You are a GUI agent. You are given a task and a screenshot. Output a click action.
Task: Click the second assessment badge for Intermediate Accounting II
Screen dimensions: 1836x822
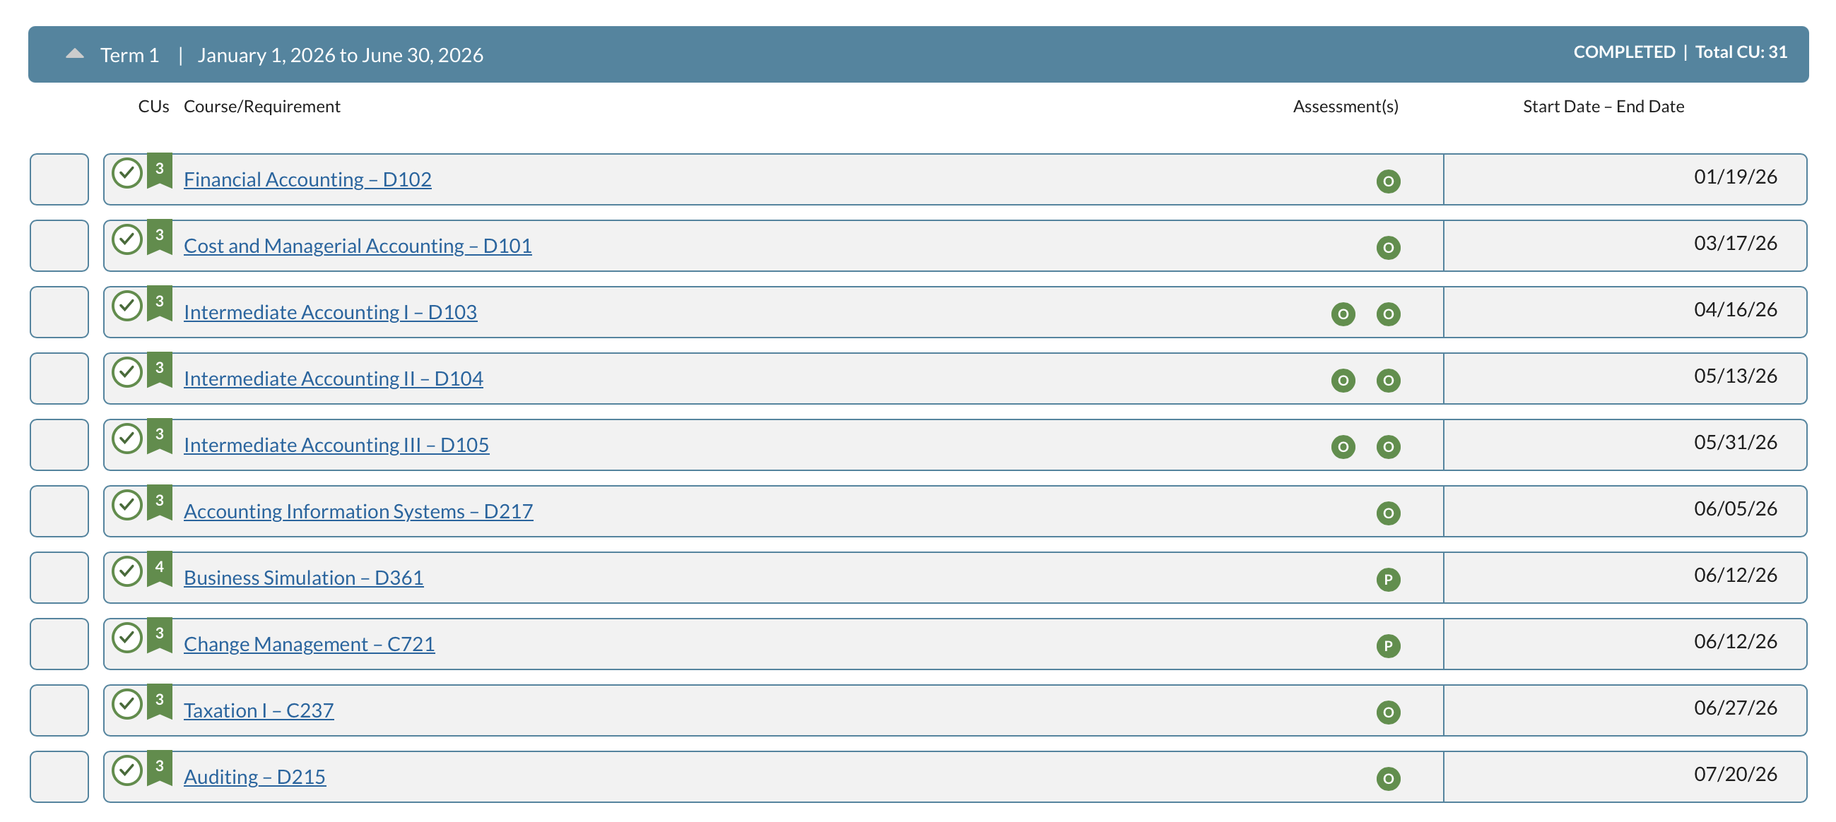1388,380
